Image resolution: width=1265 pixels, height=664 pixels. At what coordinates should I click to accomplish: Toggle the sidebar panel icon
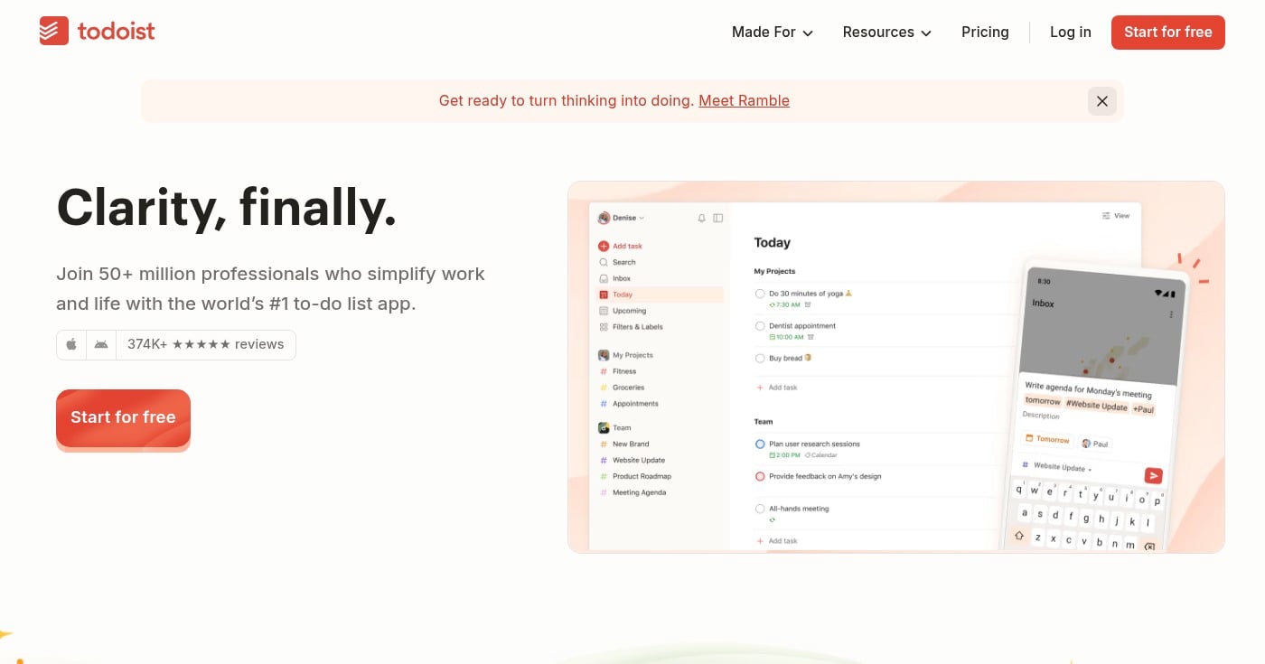(x=718, y=218)
